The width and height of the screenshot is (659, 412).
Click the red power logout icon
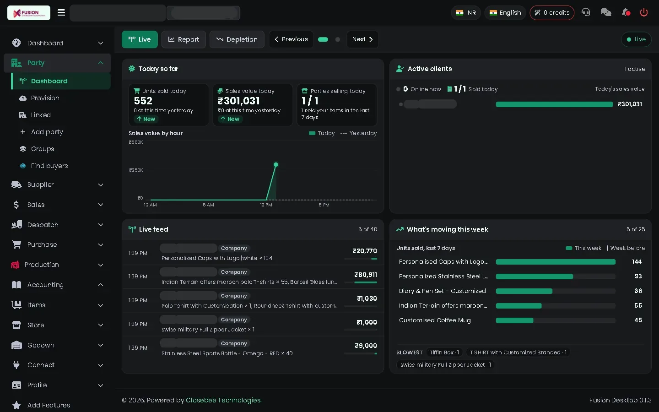644,12
